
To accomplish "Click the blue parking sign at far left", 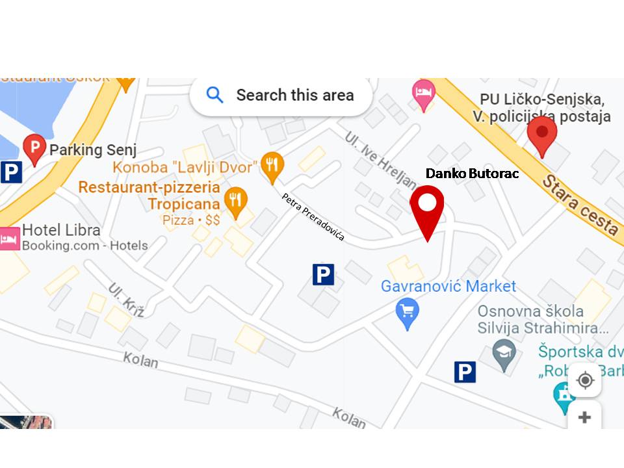I will [x=11, y=172].
